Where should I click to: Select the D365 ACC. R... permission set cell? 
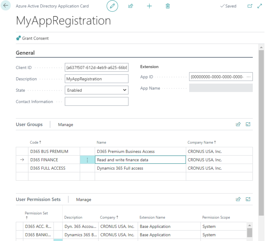pyautogui.click(x=38, y=226)
